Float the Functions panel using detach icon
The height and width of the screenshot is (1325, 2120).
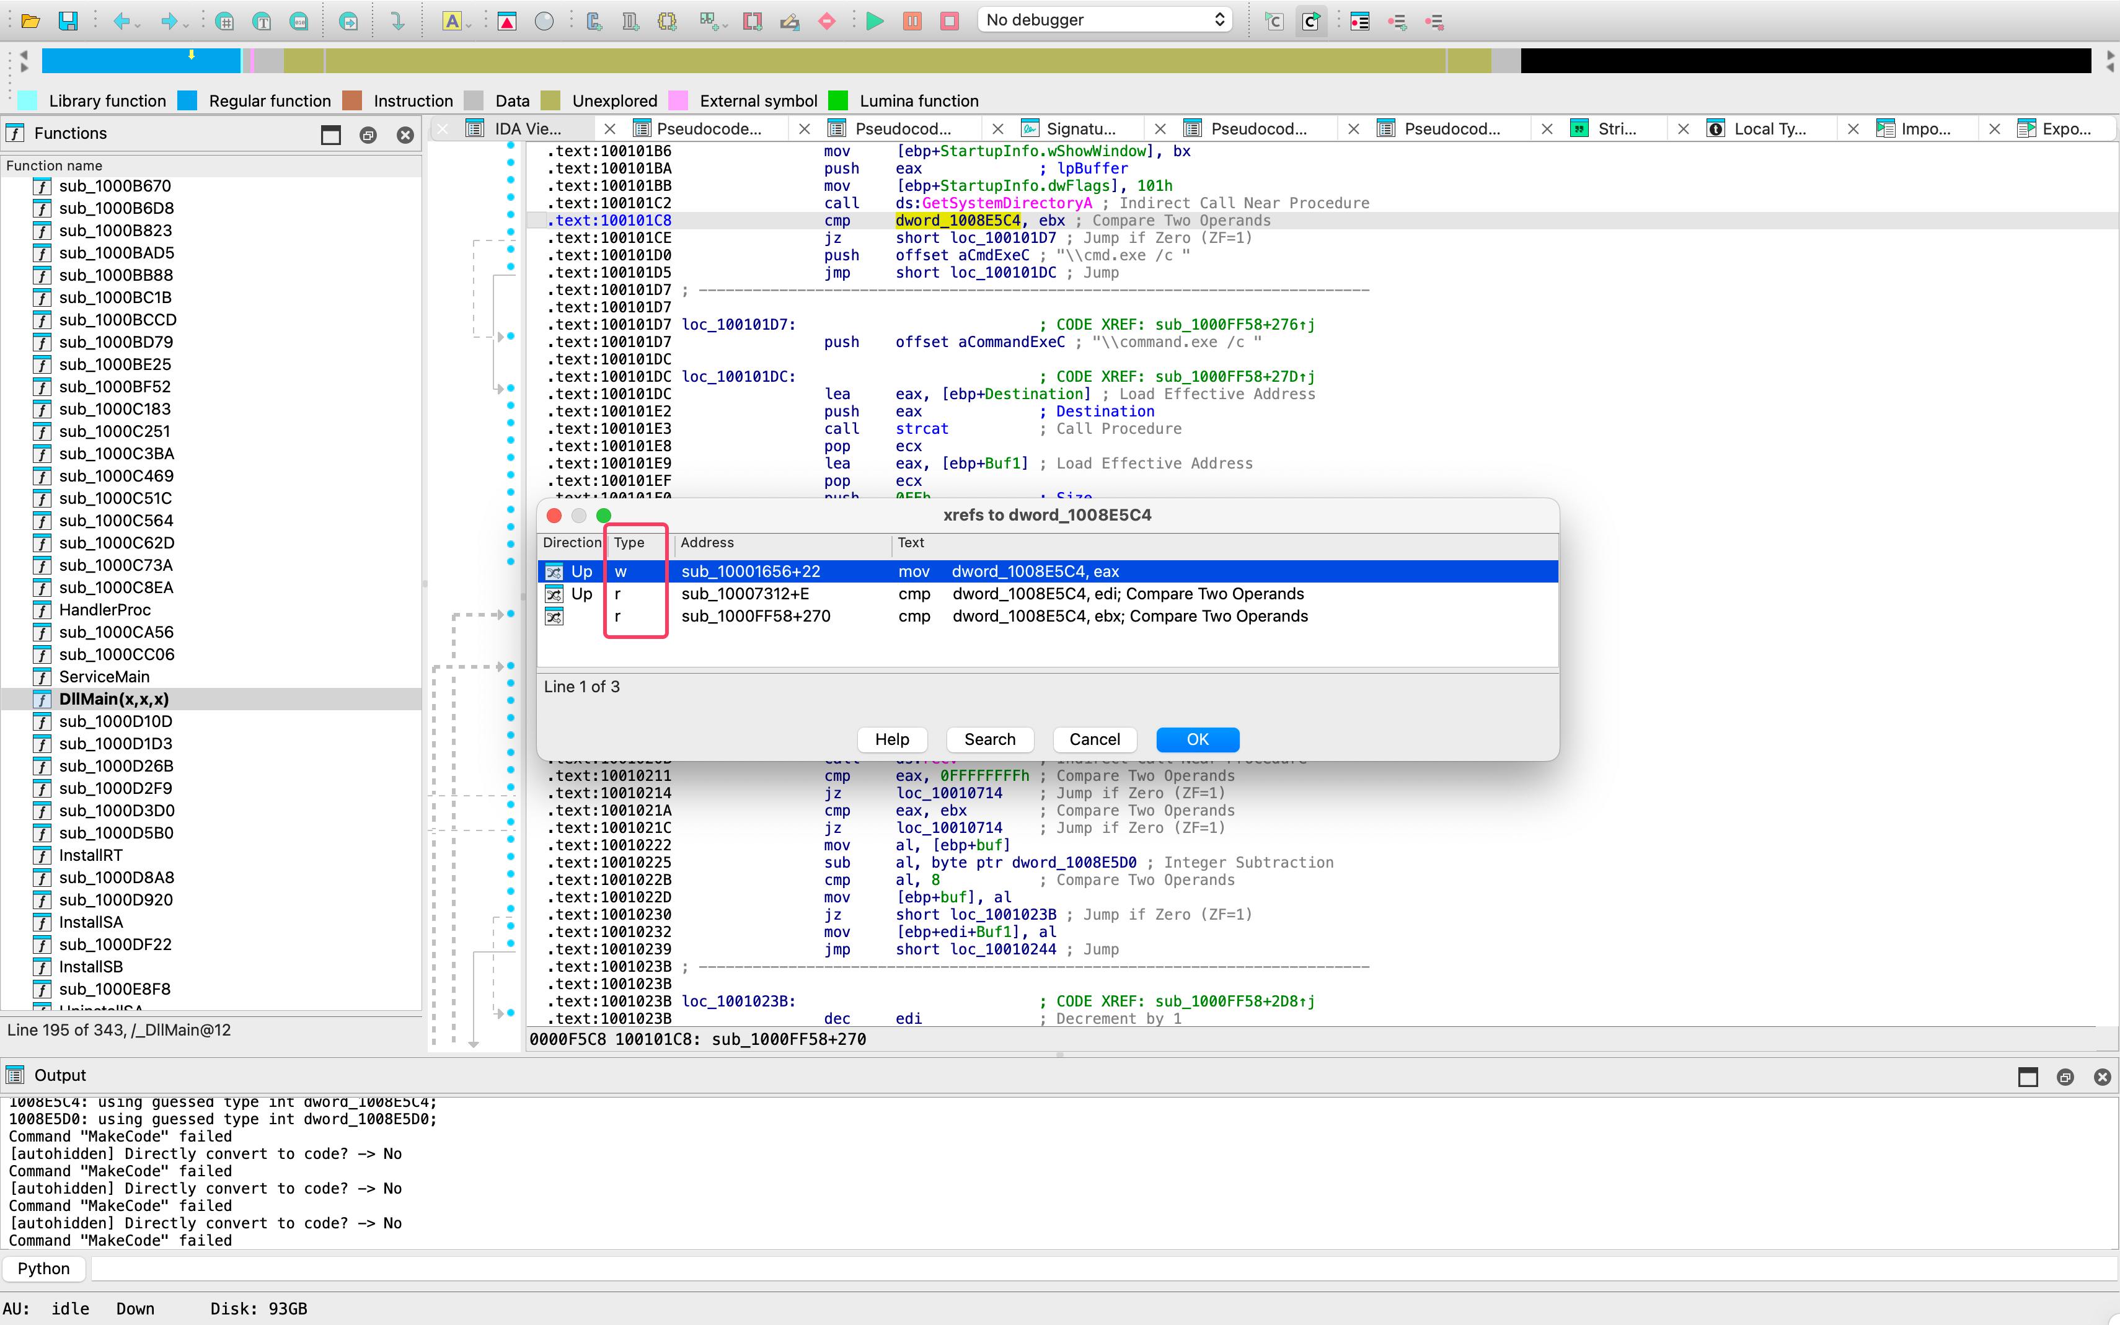368,135
